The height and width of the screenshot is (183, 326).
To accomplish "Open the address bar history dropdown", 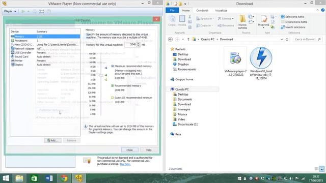I will (282, 39).
